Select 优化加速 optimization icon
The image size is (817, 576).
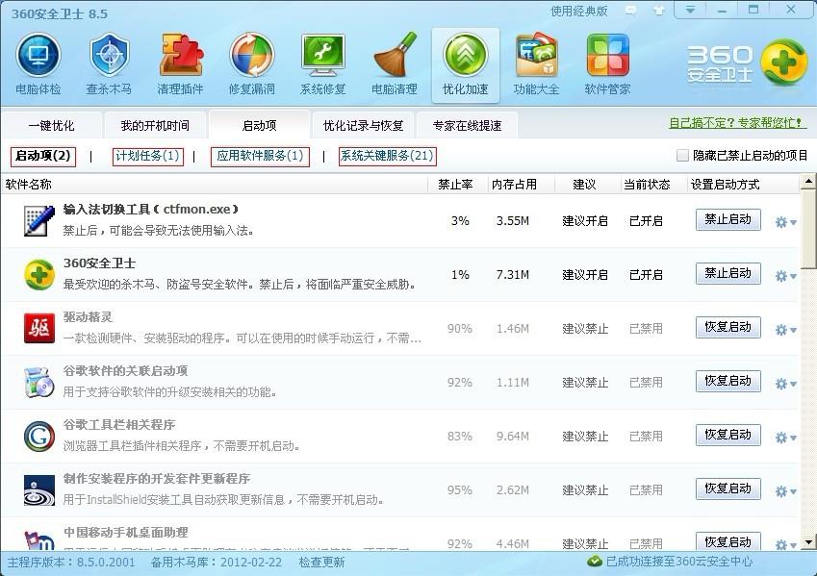466,56
